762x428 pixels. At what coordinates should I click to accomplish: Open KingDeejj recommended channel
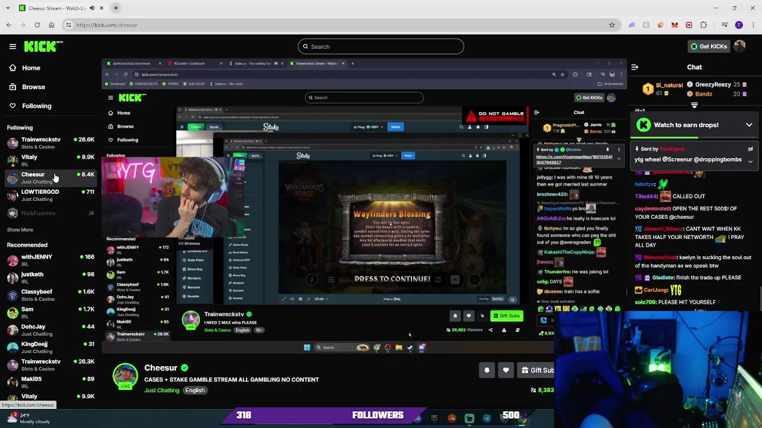point(51,347)
